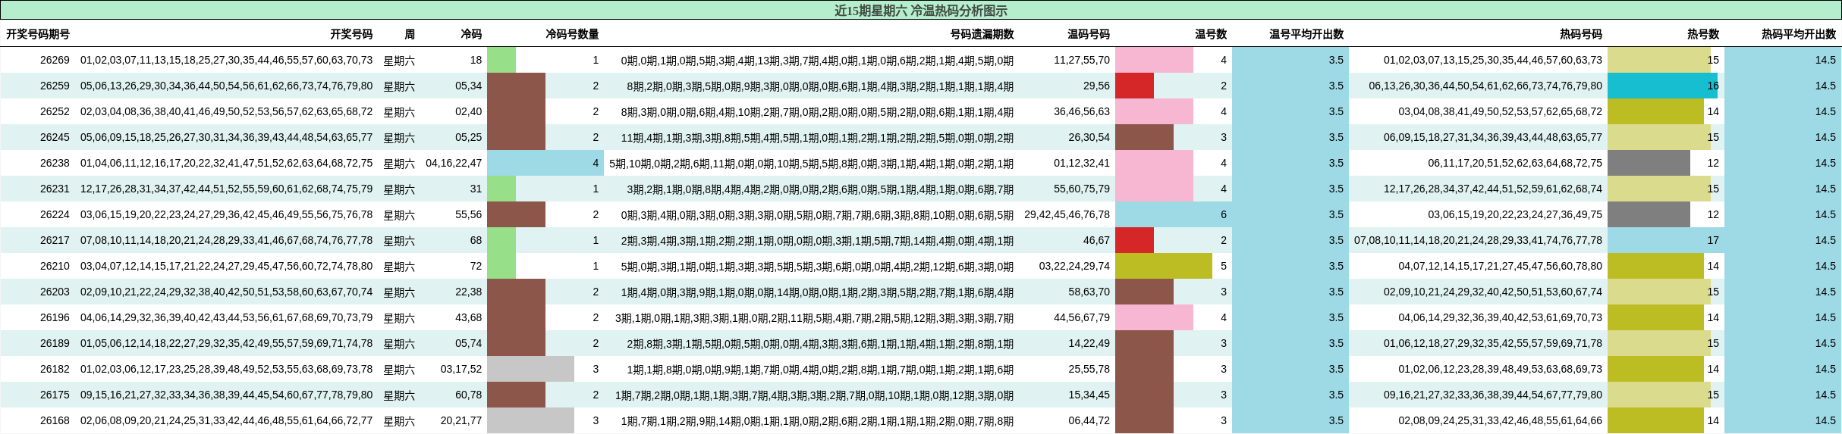Click the grey hot-count bar in row 26224
Screen dimensions: 1842x434
[x=1649, y=214]
